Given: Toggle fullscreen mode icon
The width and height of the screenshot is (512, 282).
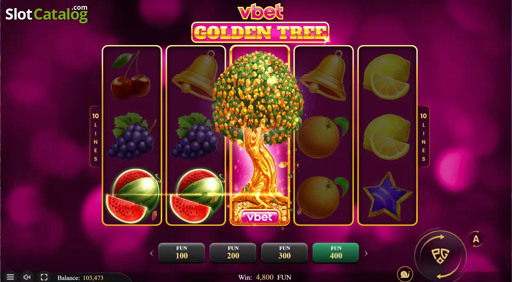Looking at the screenshot, I should [44, 277].
